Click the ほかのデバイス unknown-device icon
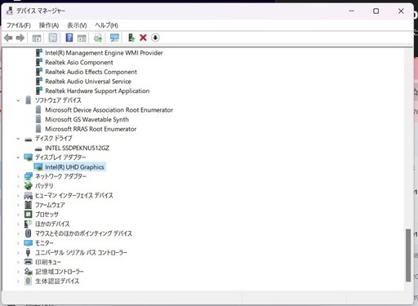Screen dimensions: 418x306 (28, 224)
